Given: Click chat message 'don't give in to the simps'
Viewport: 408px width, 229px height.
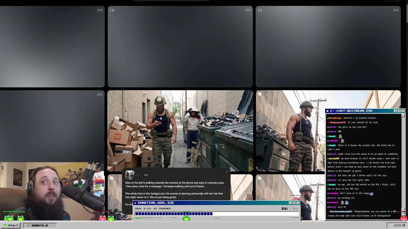Looking at the screenshot, I should pos(355,193).
